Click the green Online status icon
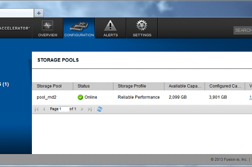 [81, 97]
